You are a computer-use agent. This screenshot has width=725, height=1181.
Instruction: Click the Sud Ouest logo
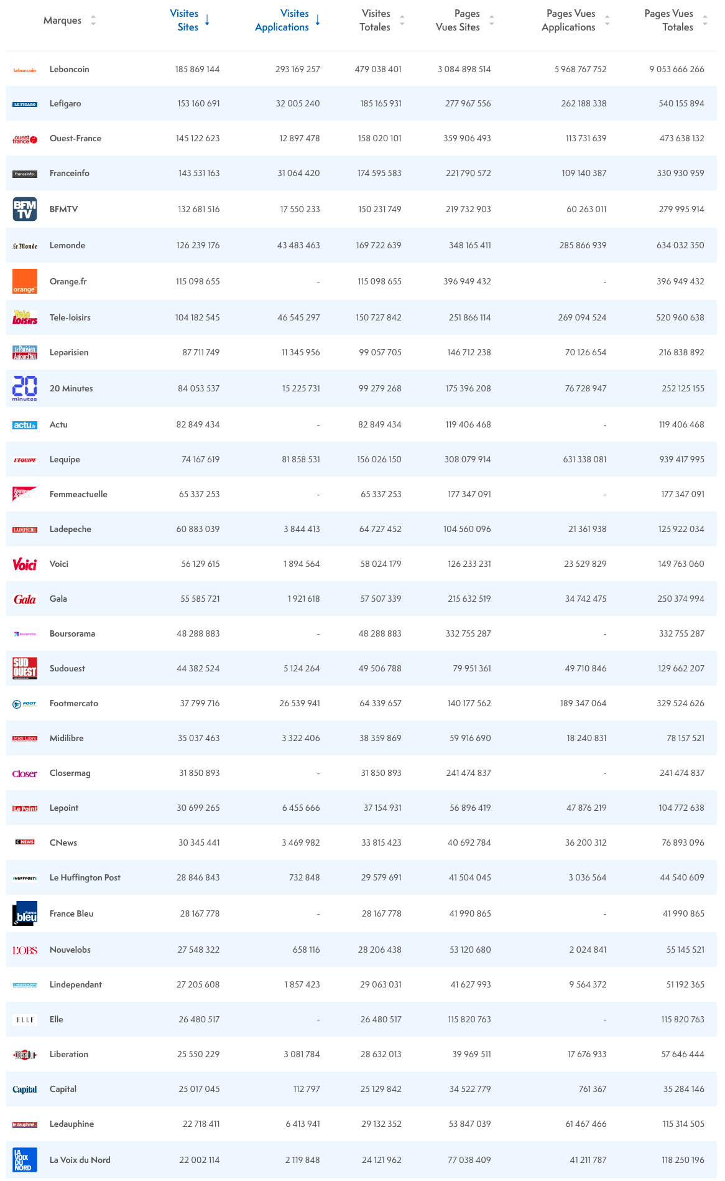[x=25, y=668]
